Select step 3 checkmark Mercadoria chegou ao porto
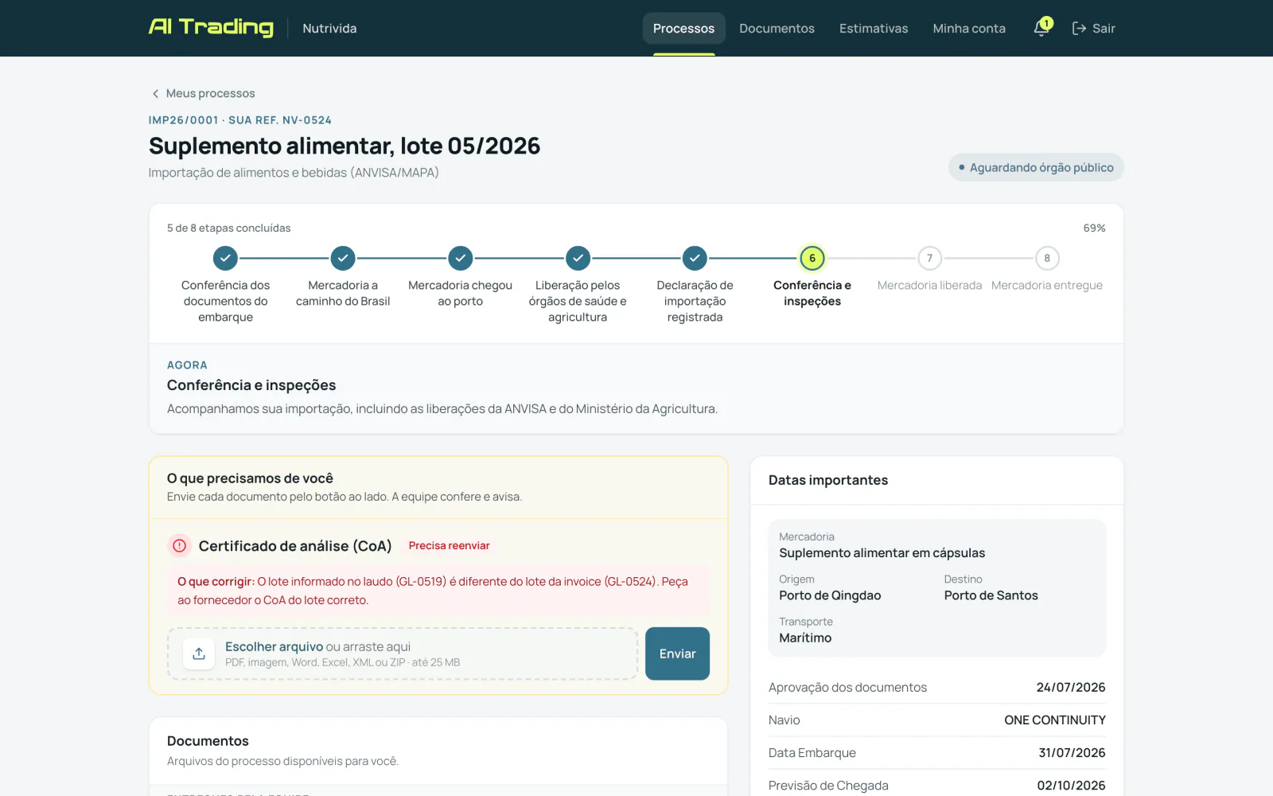The height and width of the screenshot is (796, 1273). (x=461, y=258)
